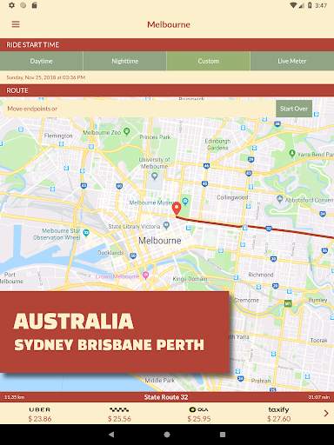Tap the 11.35 km distance readout
This screenshot has width=334, height=445.
click(14, 397)
